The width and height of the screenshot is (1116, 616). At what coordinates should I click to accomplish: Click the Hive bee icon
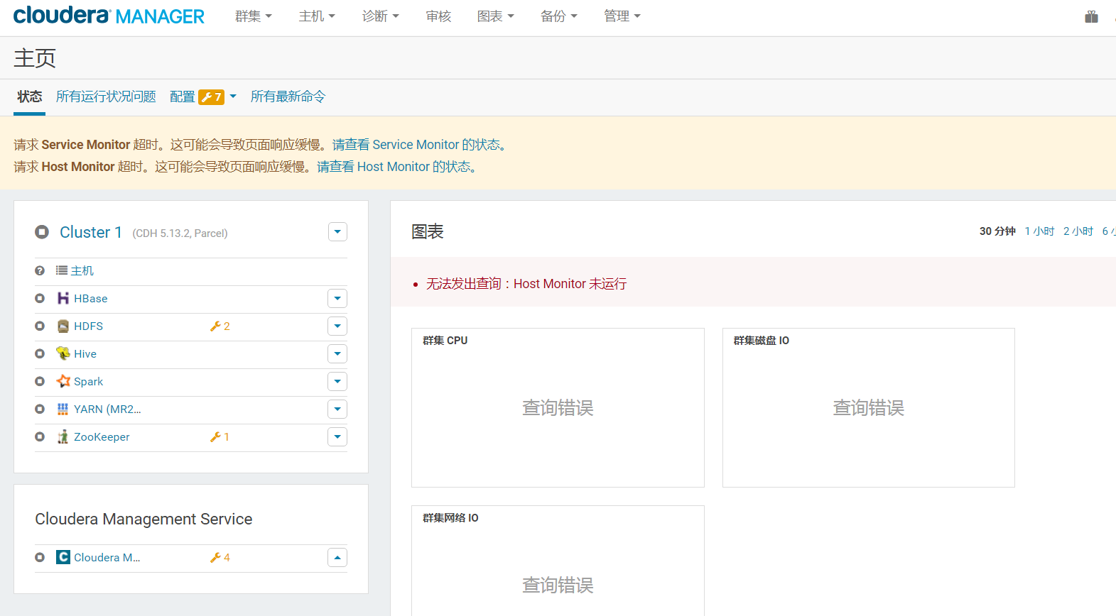[x=63, y=353]
